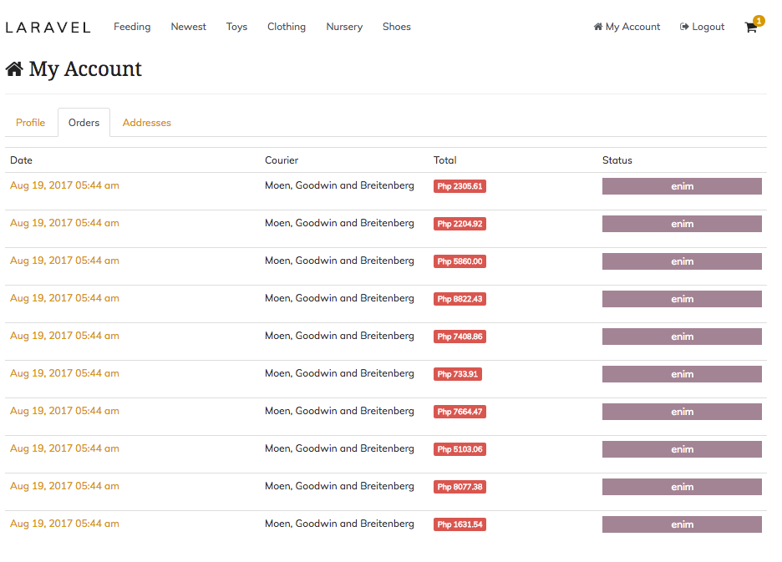Open the My Account navbar link
The width and height of the screenshot is (782, 562).
tap(627, 27)
